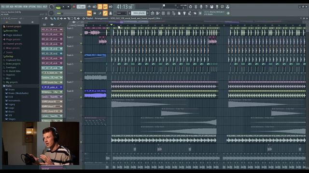Viewport: 309px width, 173px height.
Task: Click the stamp-shaped icon in recording panel
Action: coord(111,13)
